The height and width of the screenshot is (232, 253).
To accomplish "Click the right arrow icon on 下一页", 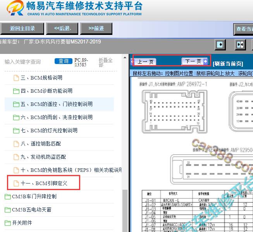I will (205, 61).
